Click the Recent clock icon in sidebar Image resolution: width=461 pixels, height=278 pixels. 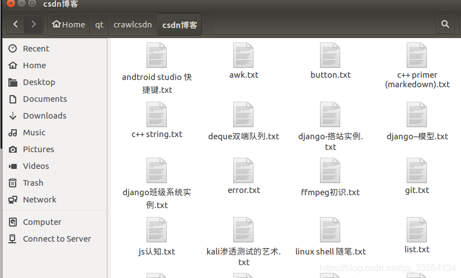13,49
